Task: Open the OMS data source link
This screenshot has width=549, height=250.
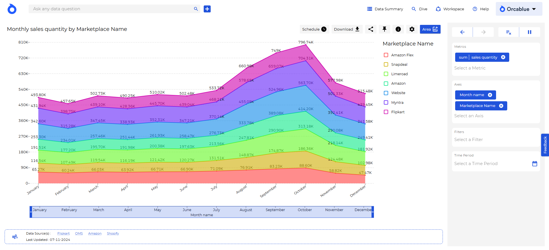Action: click(79, 233)
